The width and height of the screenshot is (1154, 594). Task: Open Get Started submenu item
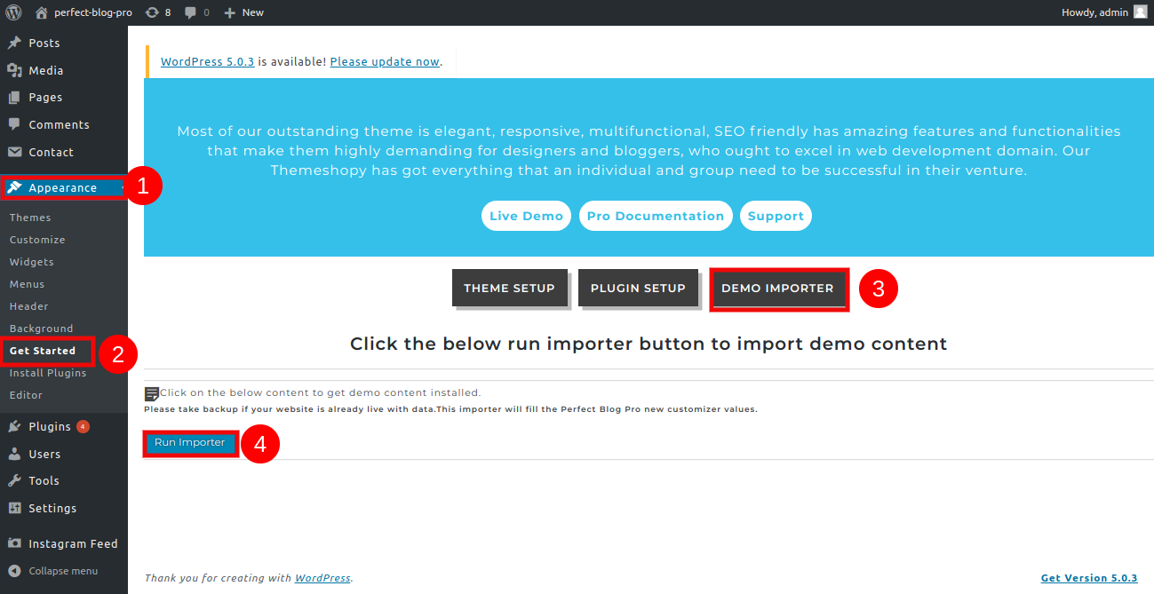pos(43,351)
